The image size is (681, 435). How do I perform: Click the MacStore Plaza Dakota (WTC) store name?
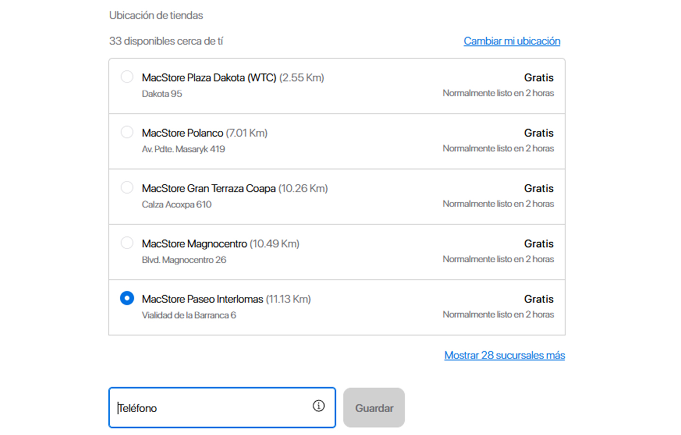(209, 78)
